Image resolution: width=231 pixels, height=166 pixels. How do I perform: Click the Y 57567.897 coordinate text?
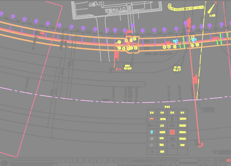pos(208,112)
